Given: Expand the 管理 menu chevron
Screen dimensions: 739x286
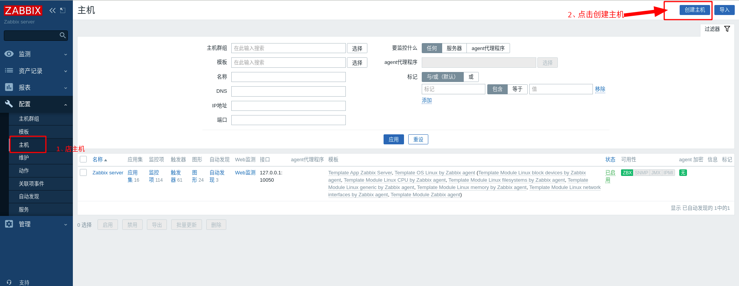Looking at the screenshot, I should (x=66, y=224).
